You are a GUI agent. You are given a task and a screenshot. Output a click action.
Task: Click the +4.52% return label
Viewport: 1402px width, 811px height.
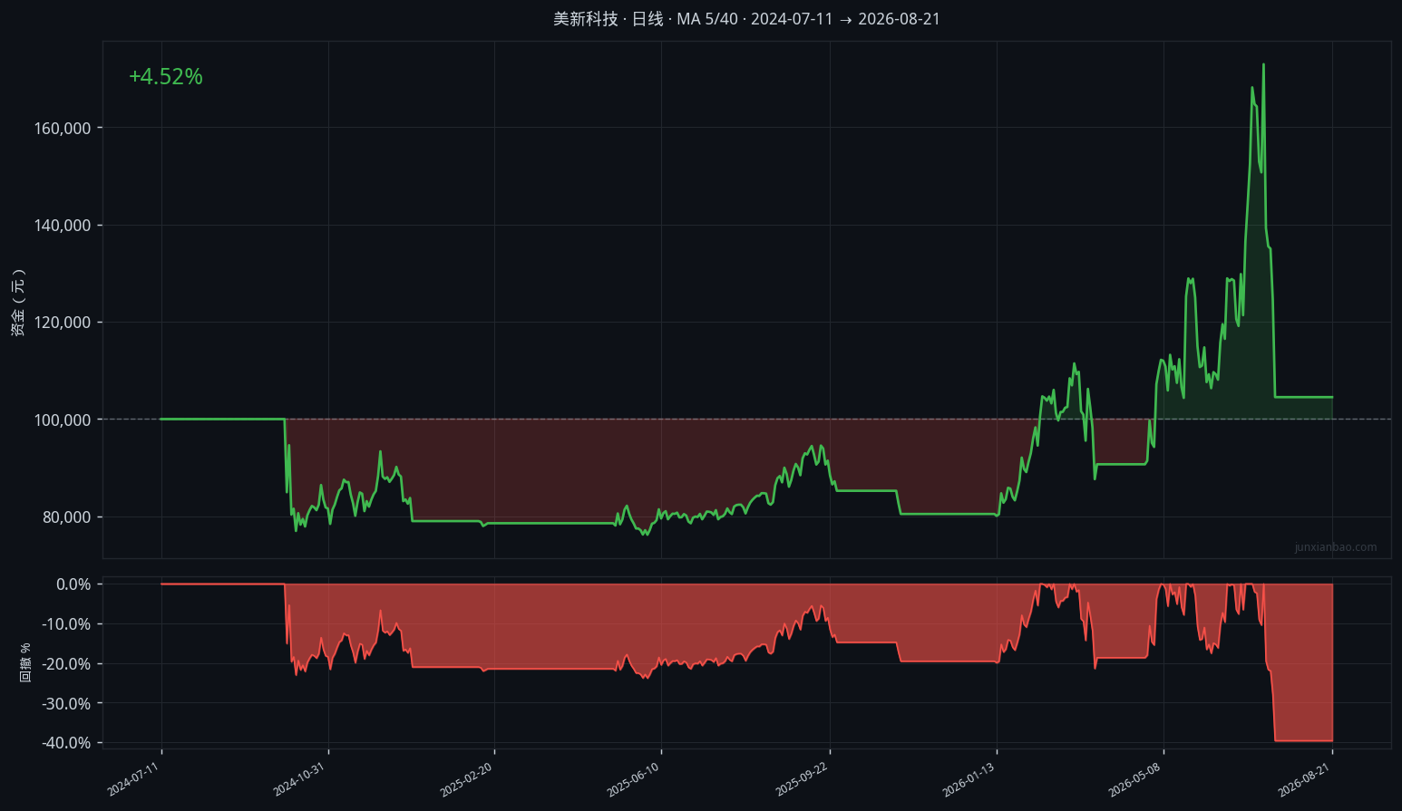166,77
